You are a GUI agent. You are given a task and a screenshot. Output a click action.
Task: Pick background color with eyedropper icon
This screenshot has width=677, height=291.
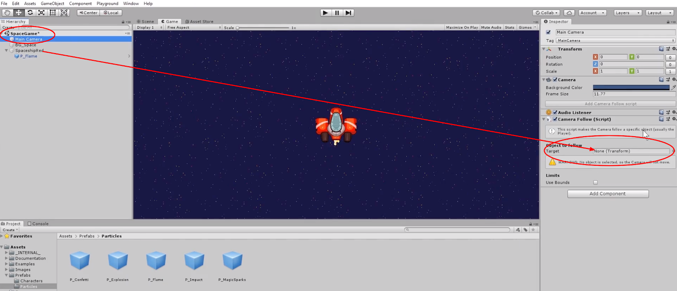(673, 87)
